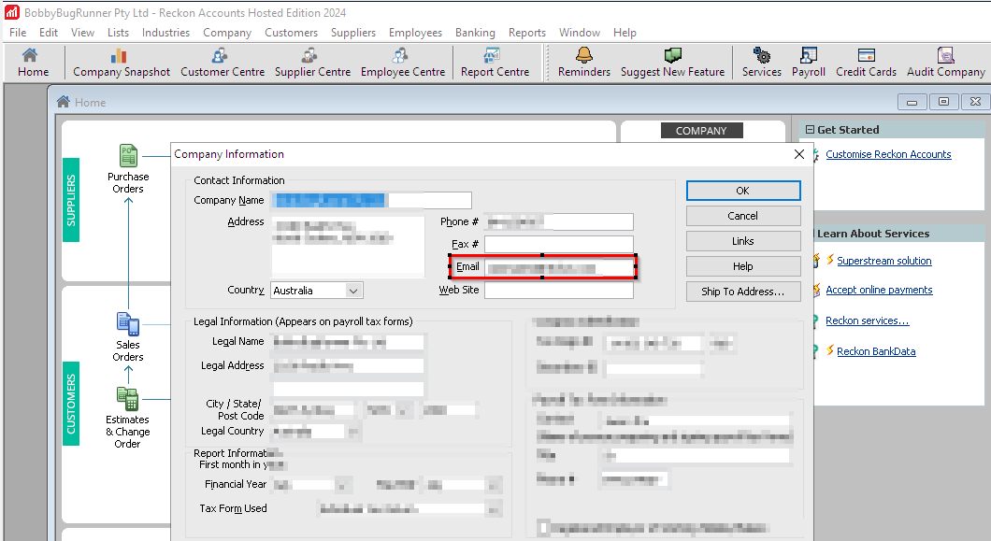Click the SUPPLIERS side label

[71, 200]
